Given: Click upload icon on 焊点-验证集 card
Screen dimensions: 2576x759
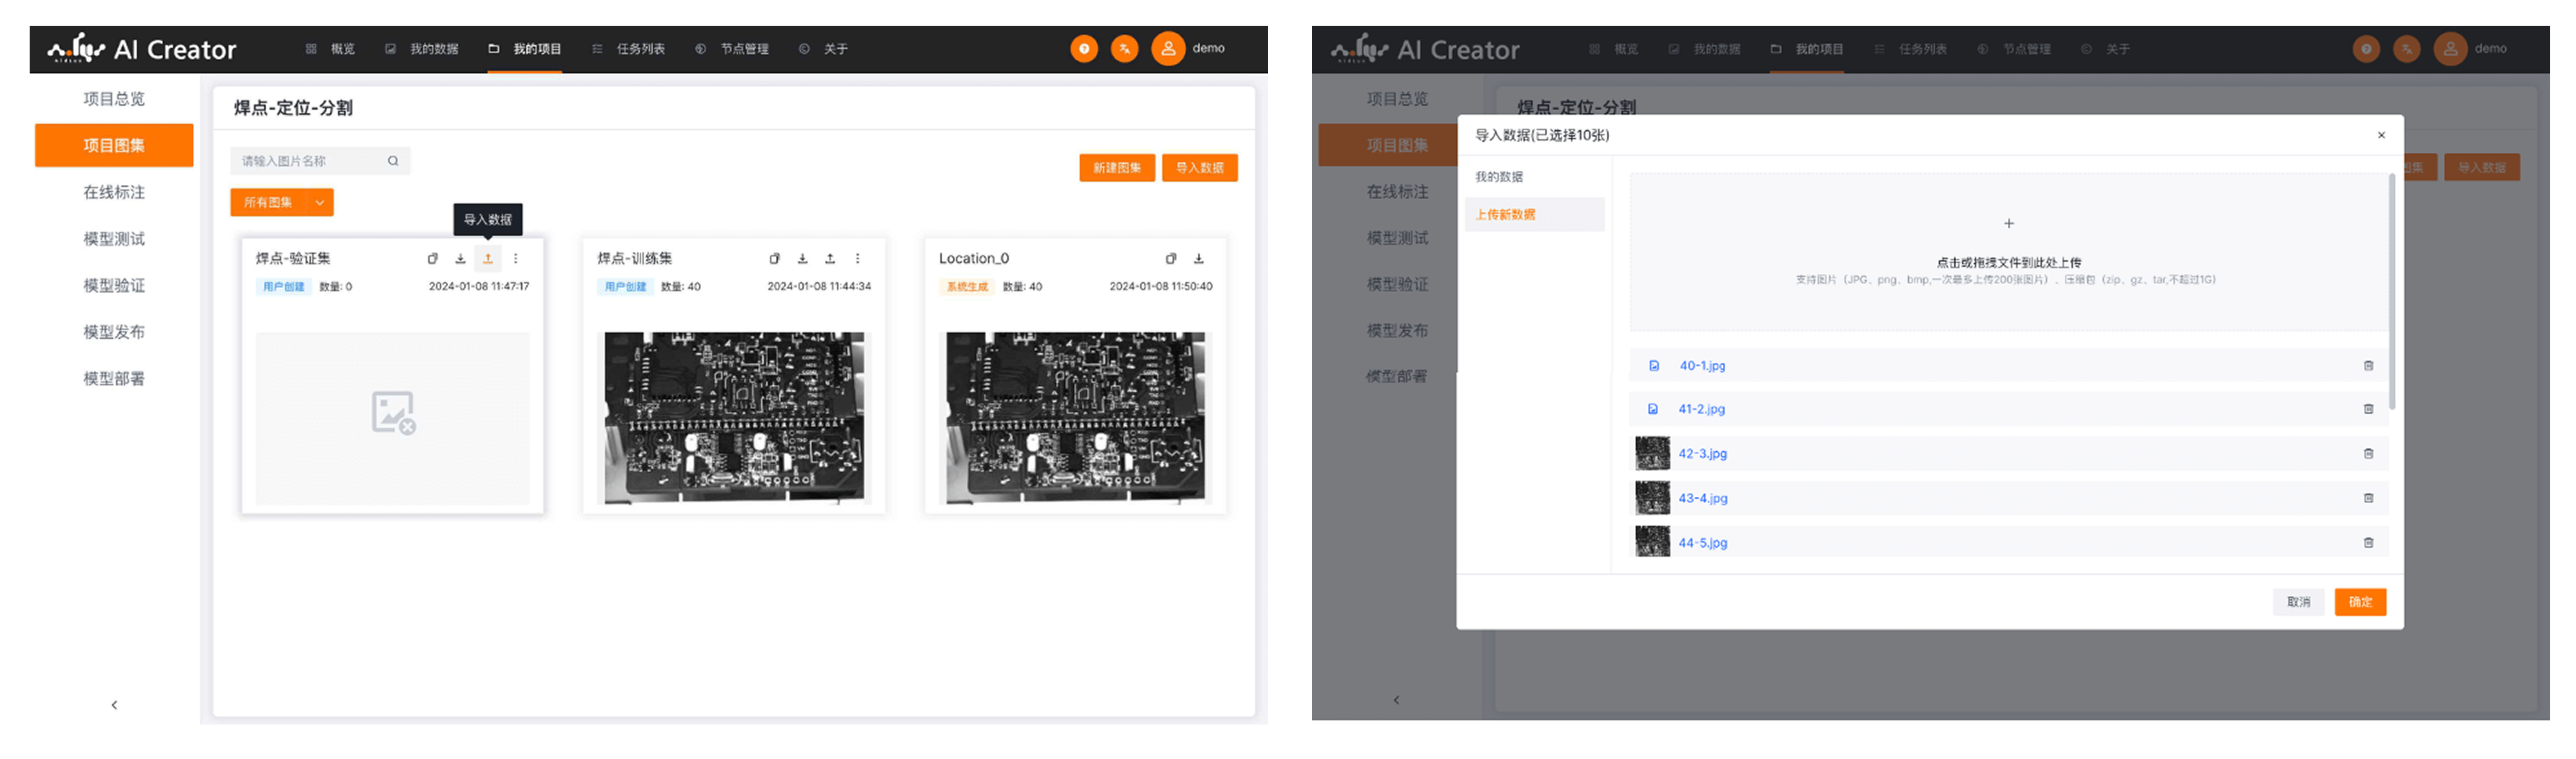Looking at the screenshot, I should 488,258.
